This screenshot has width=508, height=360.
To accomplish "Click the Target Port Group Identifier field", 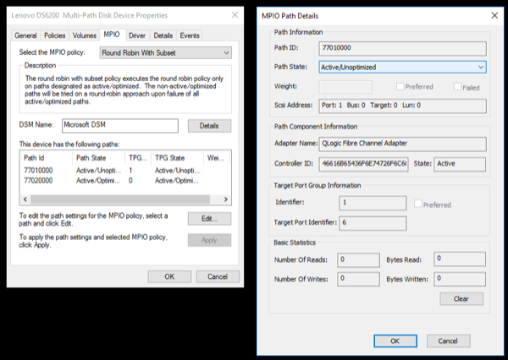I will [x=373, y=203].
